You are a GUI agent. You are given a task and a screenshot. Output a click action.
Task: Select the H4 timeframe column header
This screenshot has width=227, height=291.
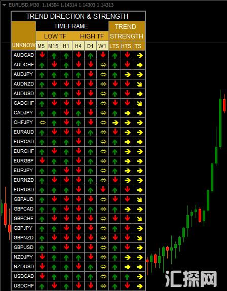coord(78,46)
